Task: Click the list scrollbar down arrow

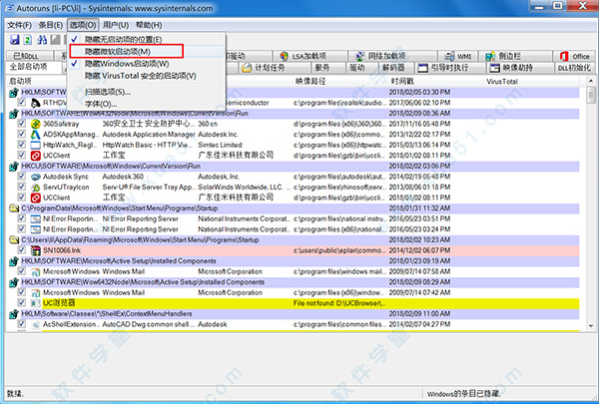Action: coord(591,326)
